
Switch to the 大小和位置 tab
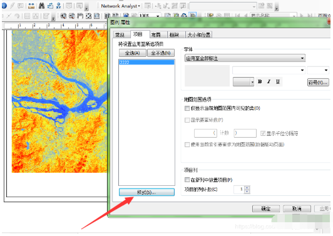[x=199, y=34]
